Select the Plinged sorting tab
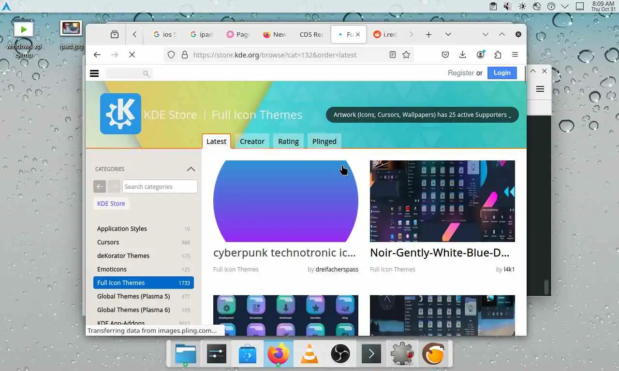619x371 pixels. [x=324, y=141]
